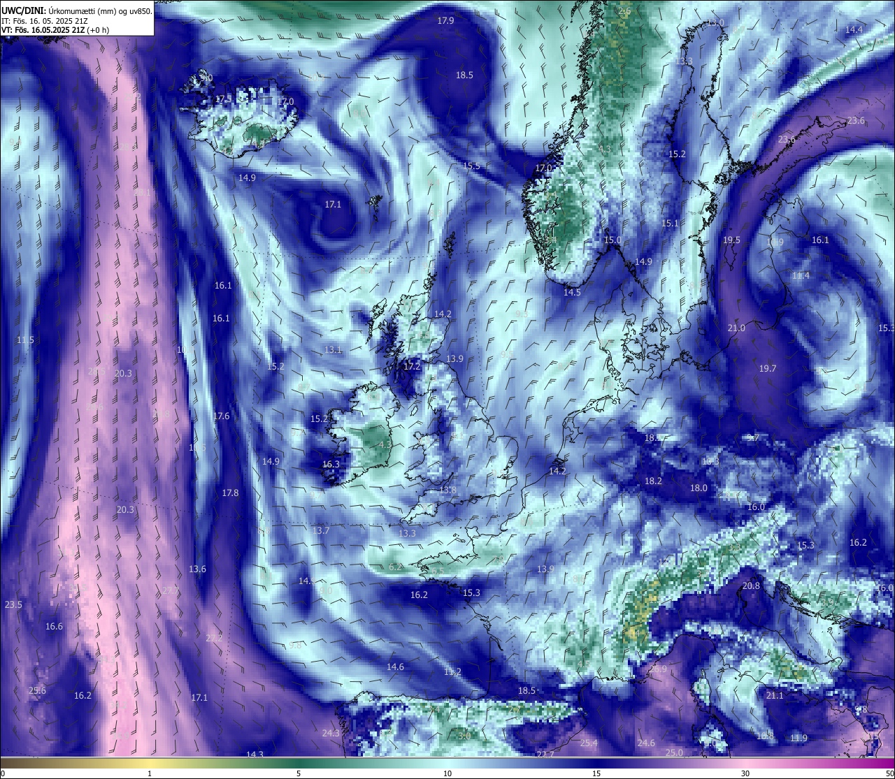Click the 17.9 value at the map top
Viewport: 895px width, 779px height.
click(445, 21)
